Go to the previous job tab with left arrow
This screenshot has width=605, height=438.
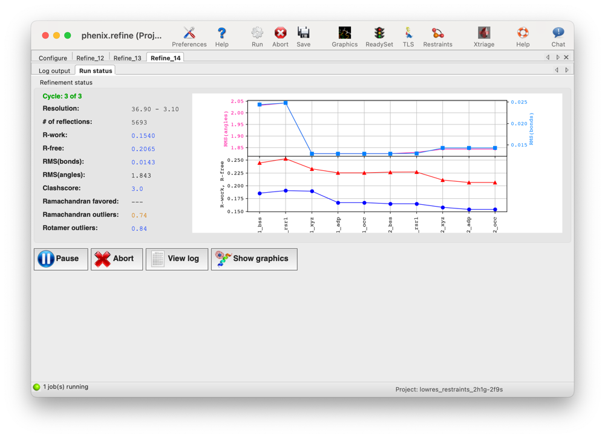[x=548, y=57]
